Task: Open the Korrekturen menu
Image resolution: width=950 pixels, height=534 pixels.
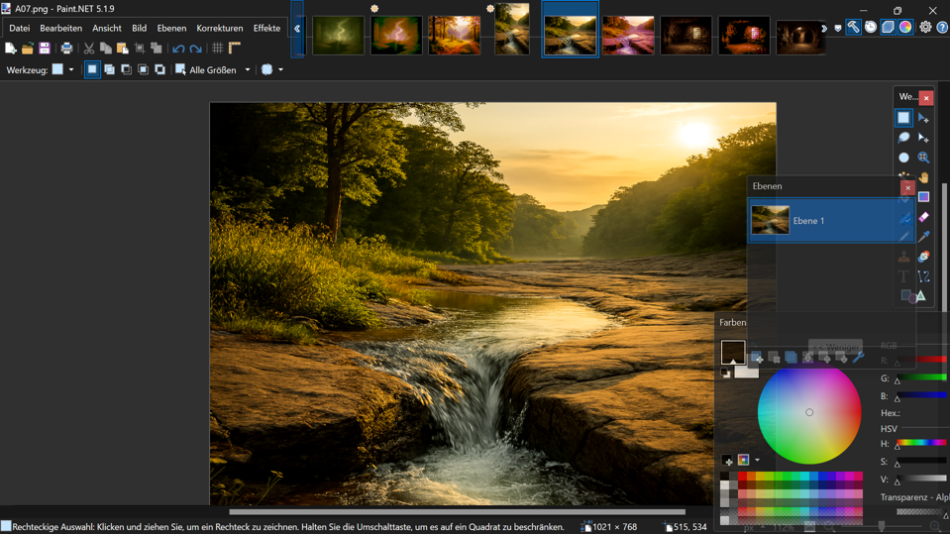Action: [219, 28]
